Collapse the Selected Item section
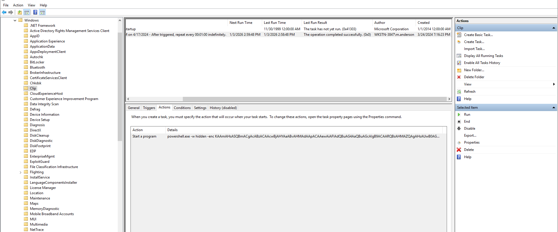The image size is (558, 232). [554, 108]
